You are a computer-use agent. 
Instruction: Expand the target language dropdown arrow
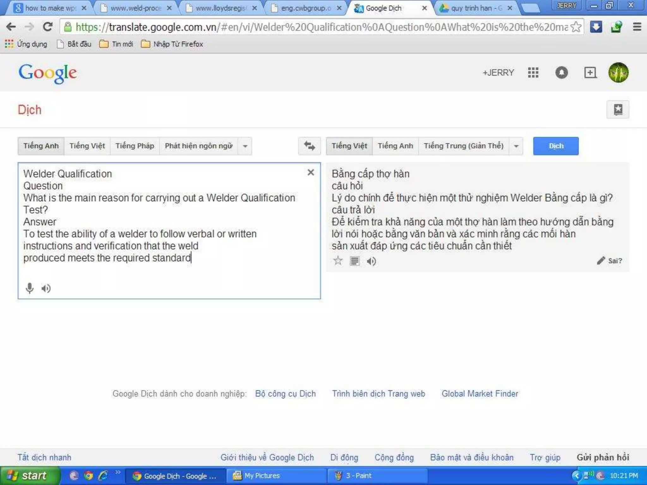click(516, 146)
